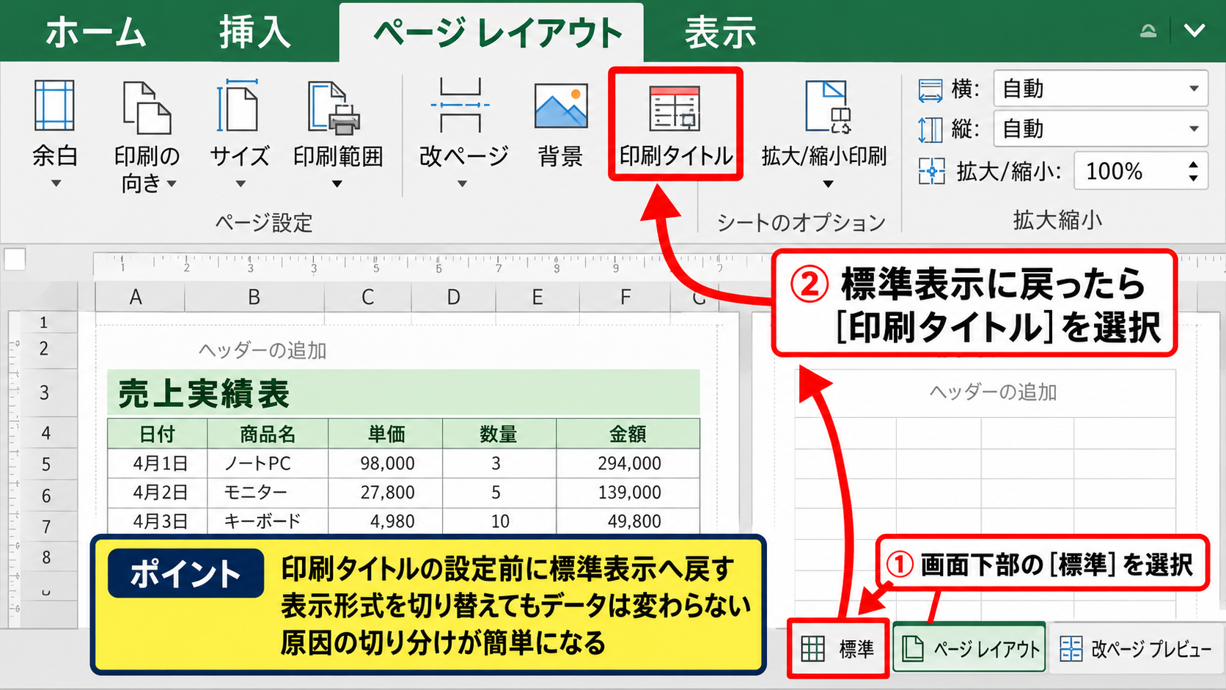Open the 縦 自動 height dropdown
The image size is (1226, 690).
point(1101,129)
